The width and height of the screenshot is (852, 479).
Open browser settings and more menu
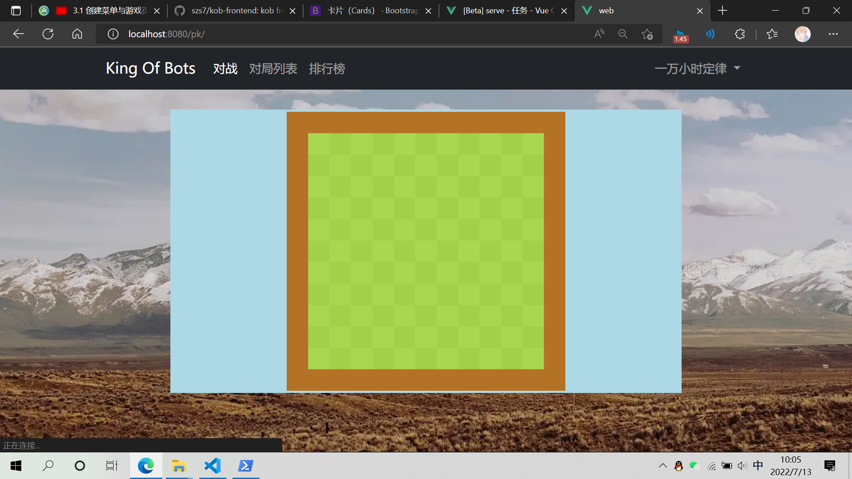pos(833,34)
